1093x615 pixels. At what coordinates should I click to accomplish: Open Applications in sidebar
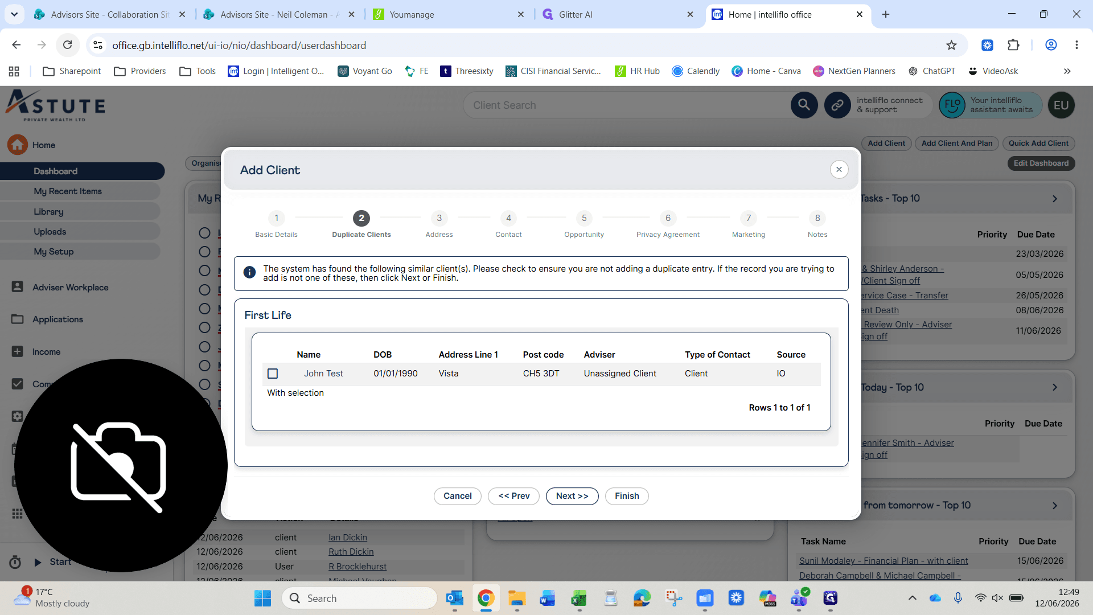tap(57, 319)
